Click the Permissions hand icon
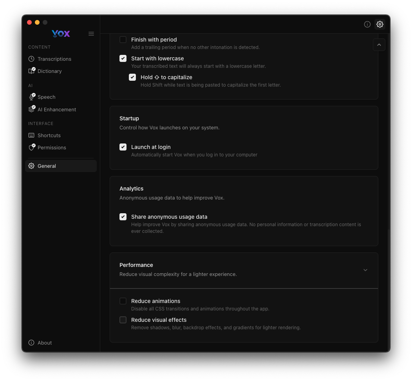This screenshot has width=412, height=381. click(x=32, y=147)
